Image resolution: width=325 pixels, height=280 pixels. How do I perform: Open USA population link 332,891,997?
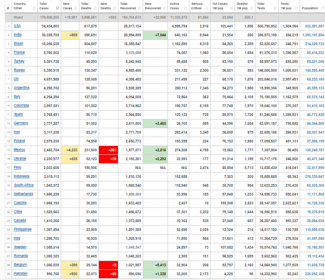click(314, 26)
